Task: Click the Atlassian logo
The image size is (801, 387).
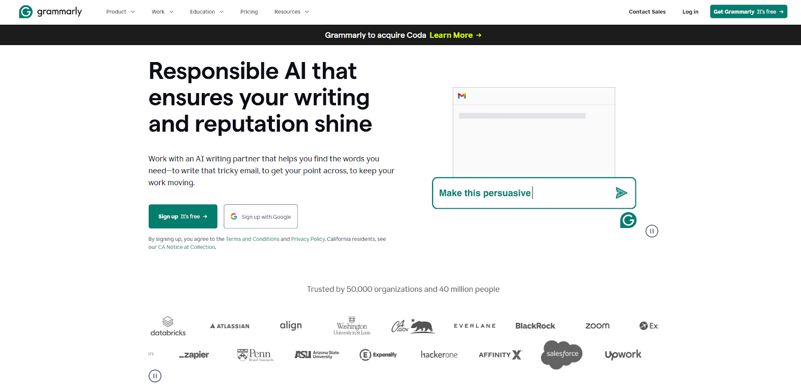Action: [230, 326]
